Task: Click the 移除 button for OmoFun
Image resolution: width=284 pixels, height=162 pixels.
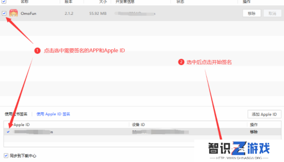Action: click(x=252, y=13)
